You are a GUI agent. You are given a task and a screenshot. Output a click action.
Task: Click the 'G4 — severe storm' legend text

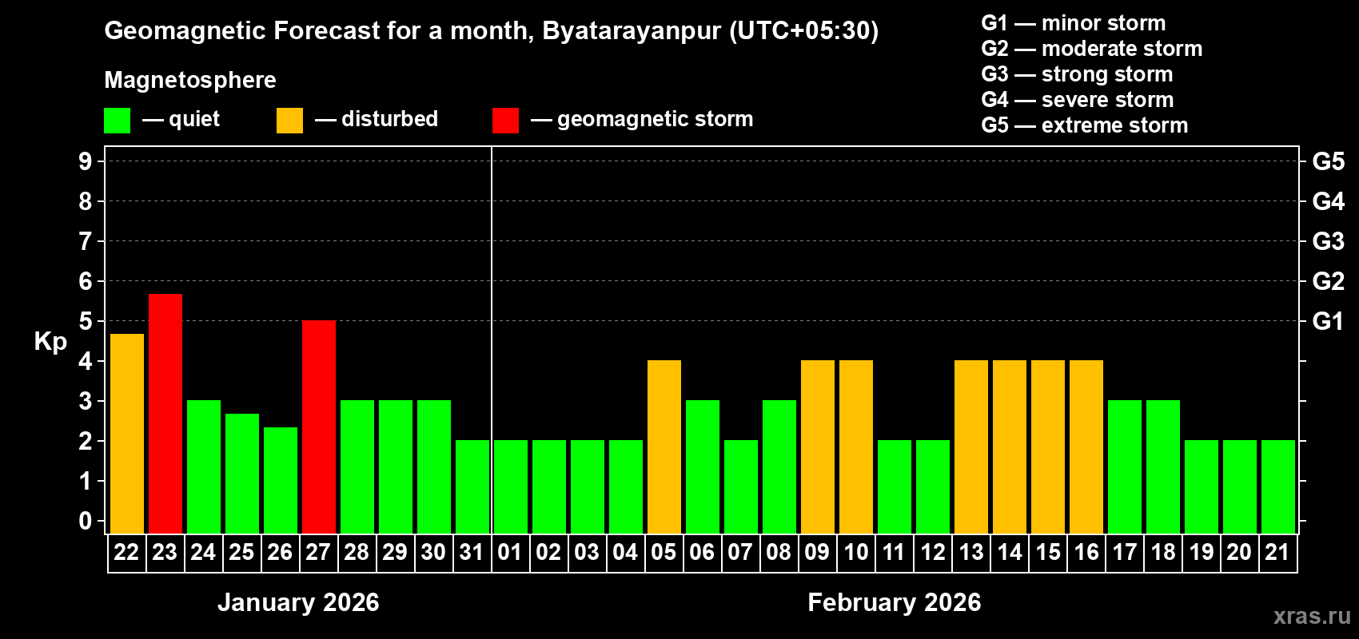1078,100
